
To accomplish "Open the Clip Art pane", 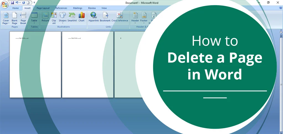I will [x=54, y=18].
